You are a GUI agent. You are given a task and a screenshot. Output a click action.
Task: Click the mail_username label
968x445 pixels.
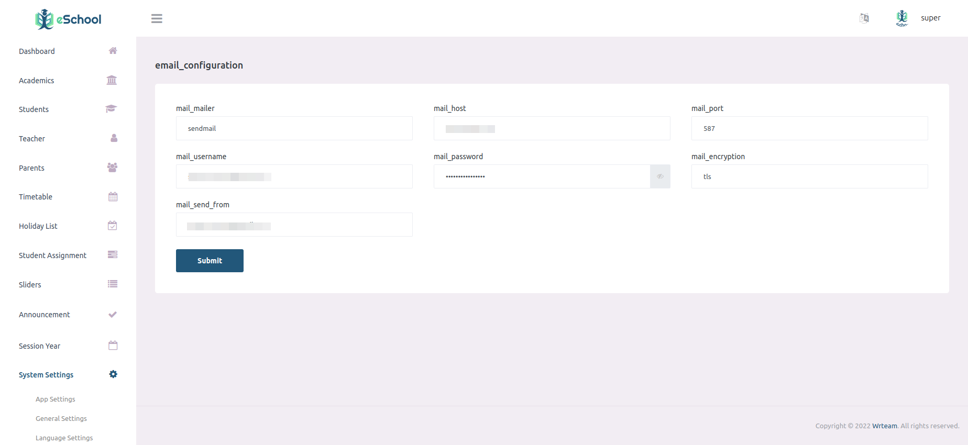pos(201,157)
